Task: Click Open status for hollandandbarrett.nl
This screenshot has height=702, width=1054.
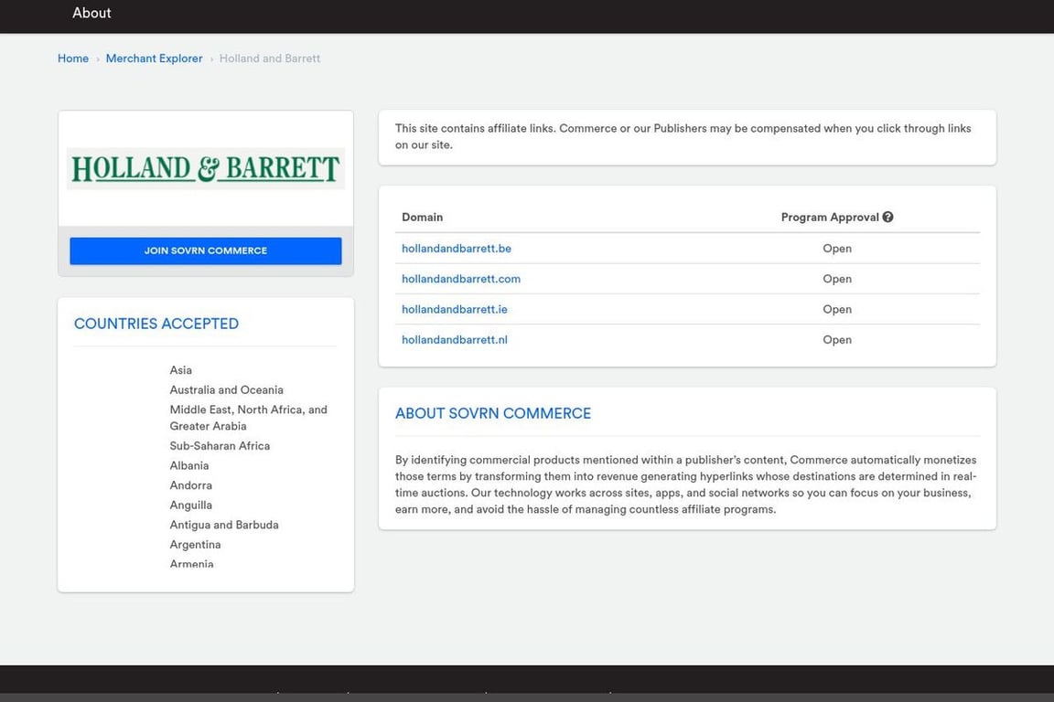Action: [837, 340]
